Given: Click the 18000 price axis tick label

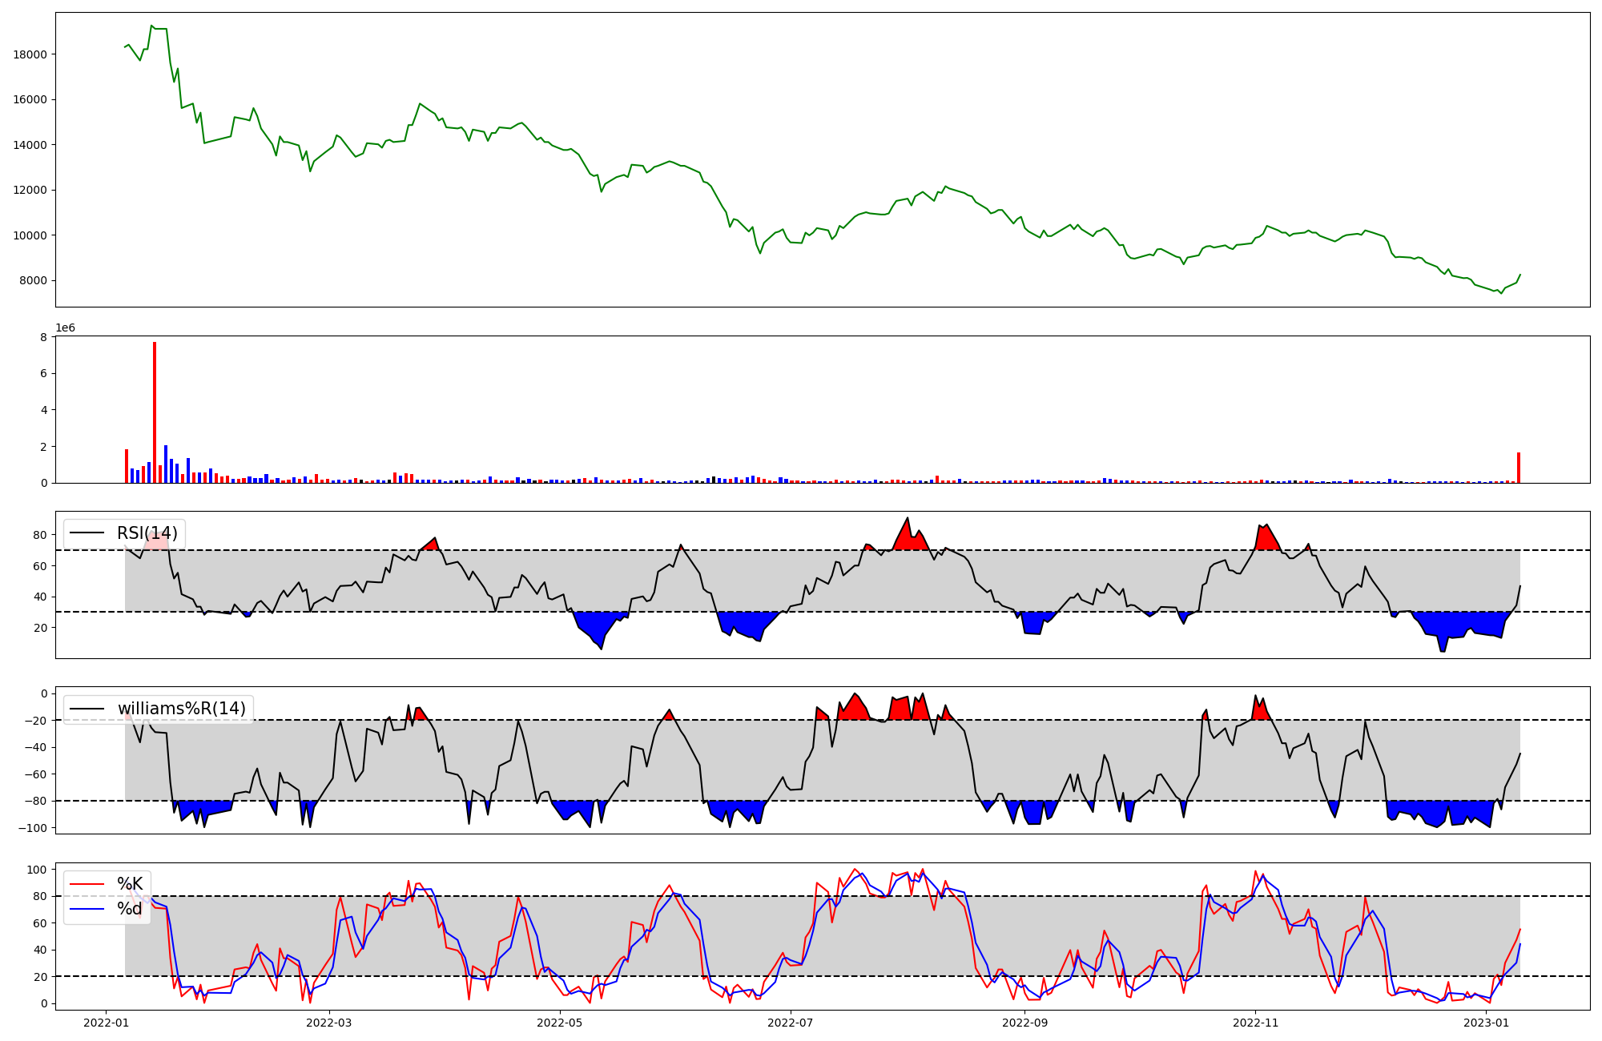Looking at the screenshot, I should 30,54.
